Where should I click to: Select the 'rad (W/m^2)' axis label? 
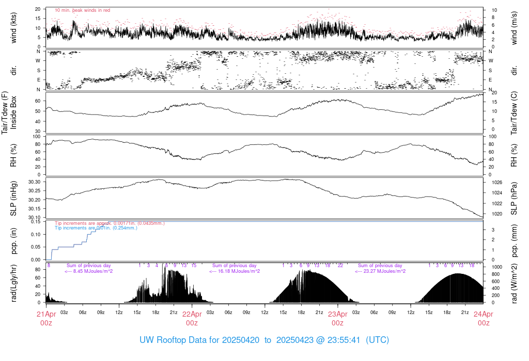pyautogui.click(x=514, y=283)
